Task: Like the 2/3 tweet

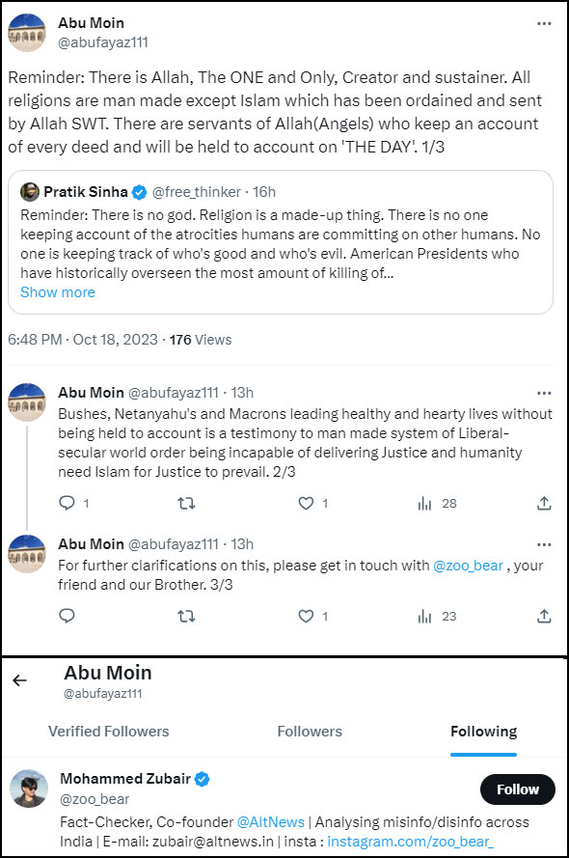Action: tap(306, 503)
